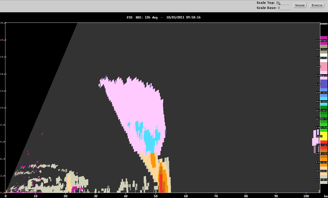
Task: Click the Dismiss button
Action: click(x=317, y=5)
